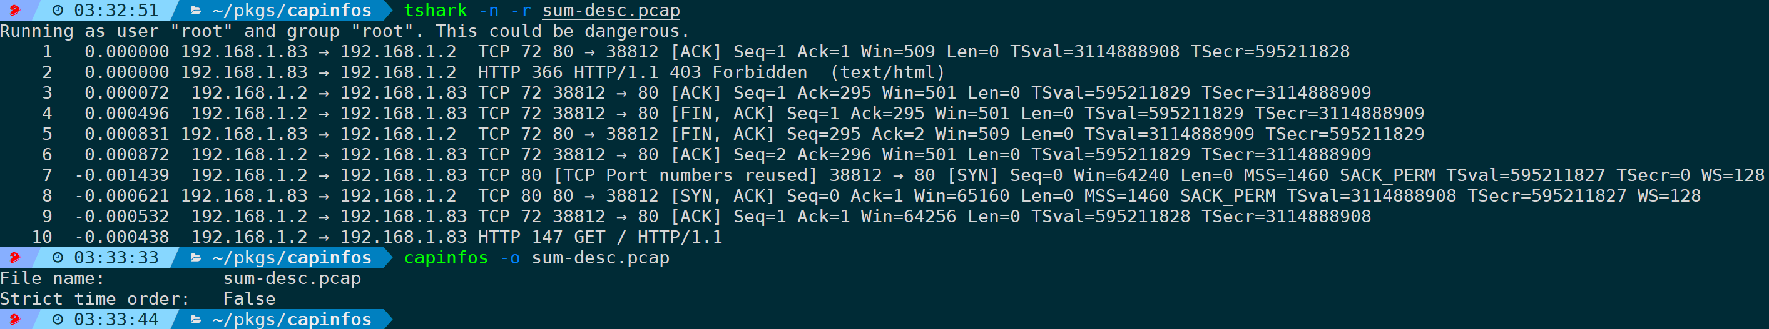This screenshot has width=1769, height=329.
Task: Click the underlined sum-desc.pcap after tshark
Action: (611, 10)
